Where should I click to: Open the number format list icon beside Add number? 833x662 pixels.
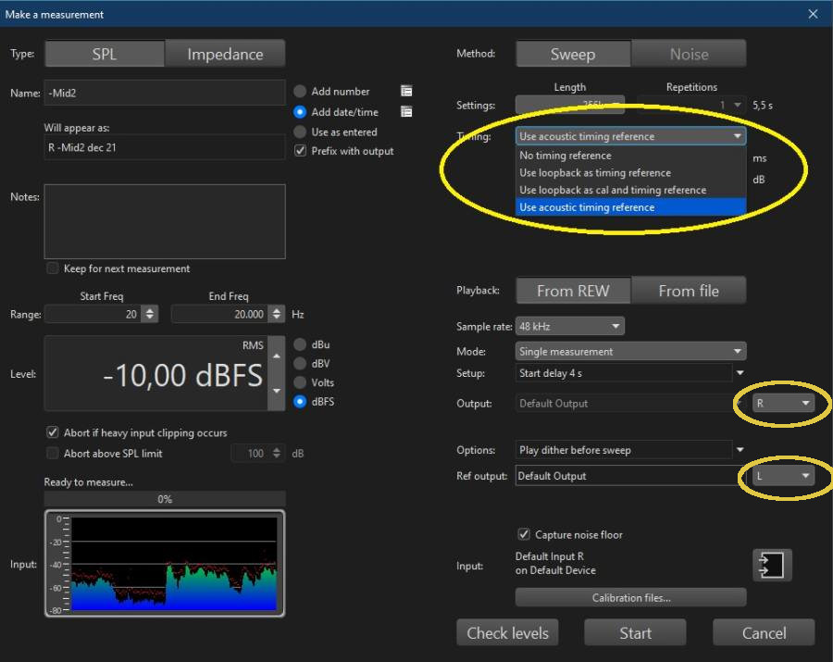click(406, 91)
